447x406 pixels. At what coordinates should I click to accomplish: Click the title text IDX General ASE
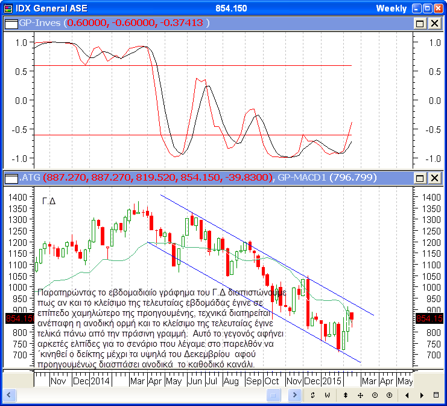(x=51, y=8)
